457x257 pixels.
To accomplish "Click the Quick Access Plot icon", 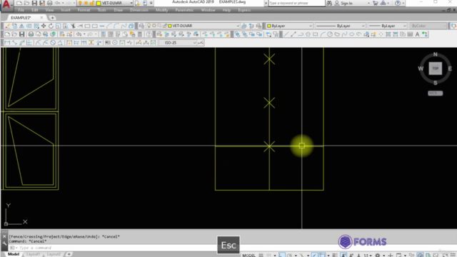I will pyautogui.click(x=49, y=3).
